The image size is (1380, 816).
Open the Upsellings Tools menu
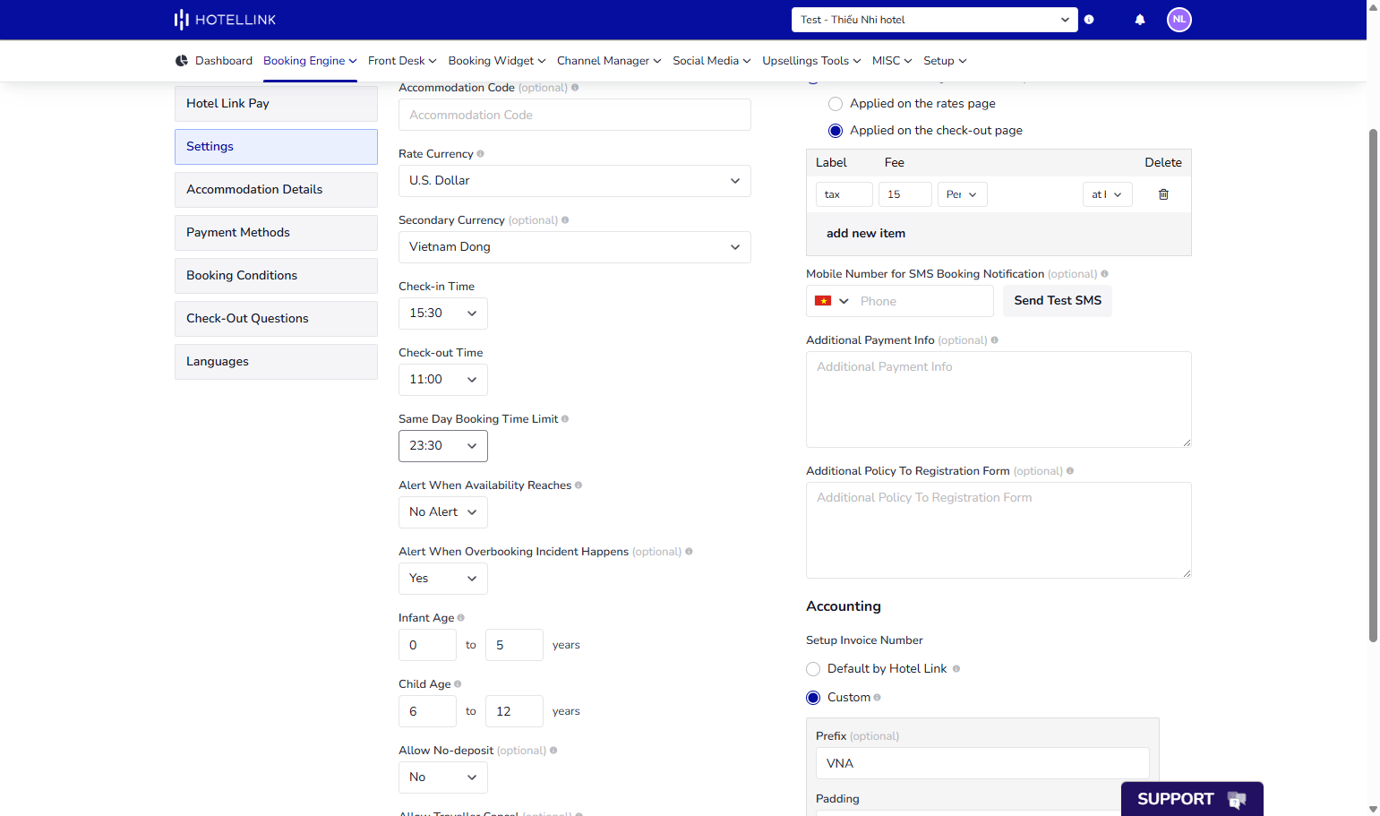point(811,61)
